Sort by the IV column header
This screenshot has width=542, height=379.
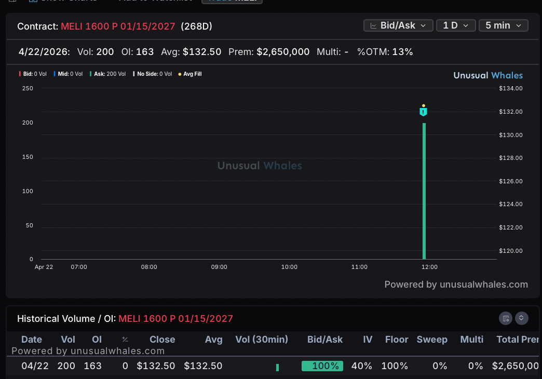[x=368, y=340]
